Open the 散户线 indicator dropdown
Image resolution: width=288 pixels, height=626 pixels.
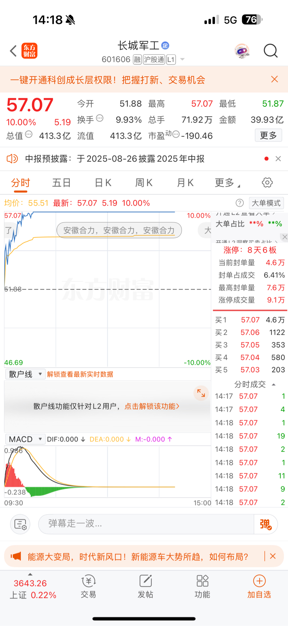[25, 374]
